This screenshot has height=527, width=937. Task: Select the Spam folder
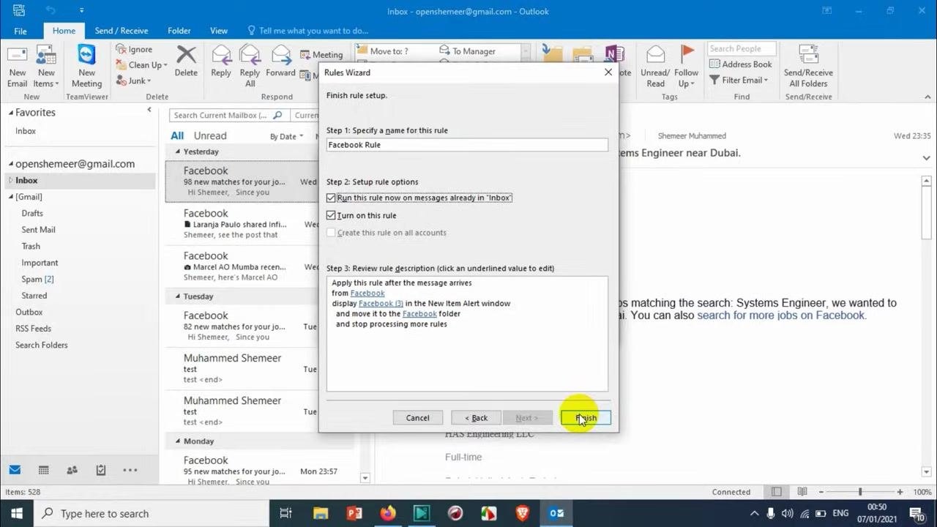tap(37, 279)
